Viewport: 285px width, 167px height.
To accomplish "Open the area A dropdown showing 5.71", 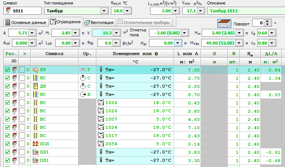I will (x=32, y=33).
